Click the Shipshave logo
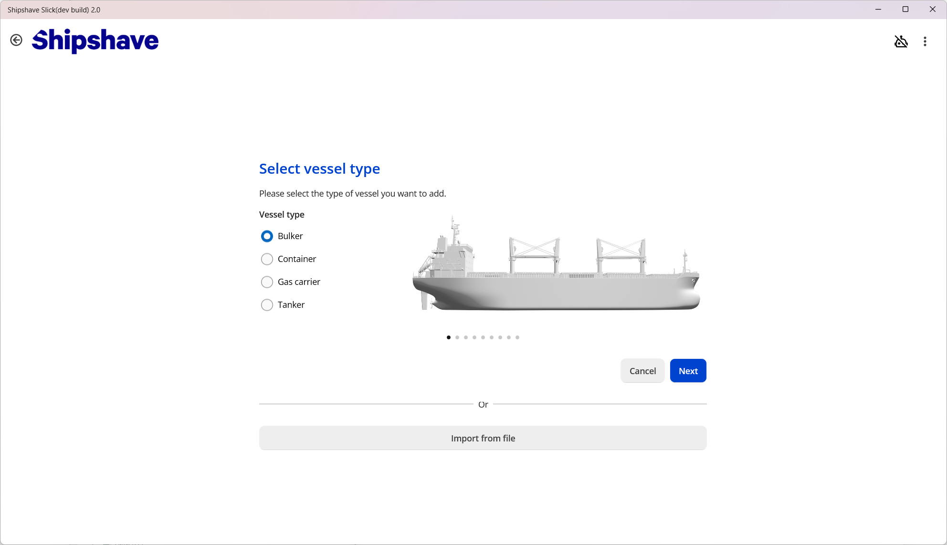 click(x=95, y=41)
